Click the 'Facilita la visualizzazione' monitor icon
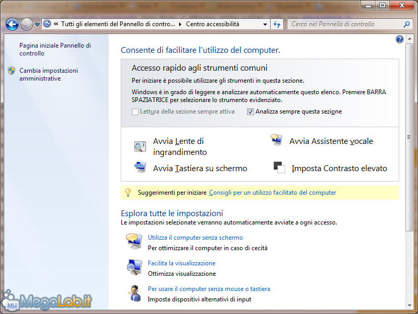Image resolution: width=418 pixels, height=314 pixels. (134, 267)
